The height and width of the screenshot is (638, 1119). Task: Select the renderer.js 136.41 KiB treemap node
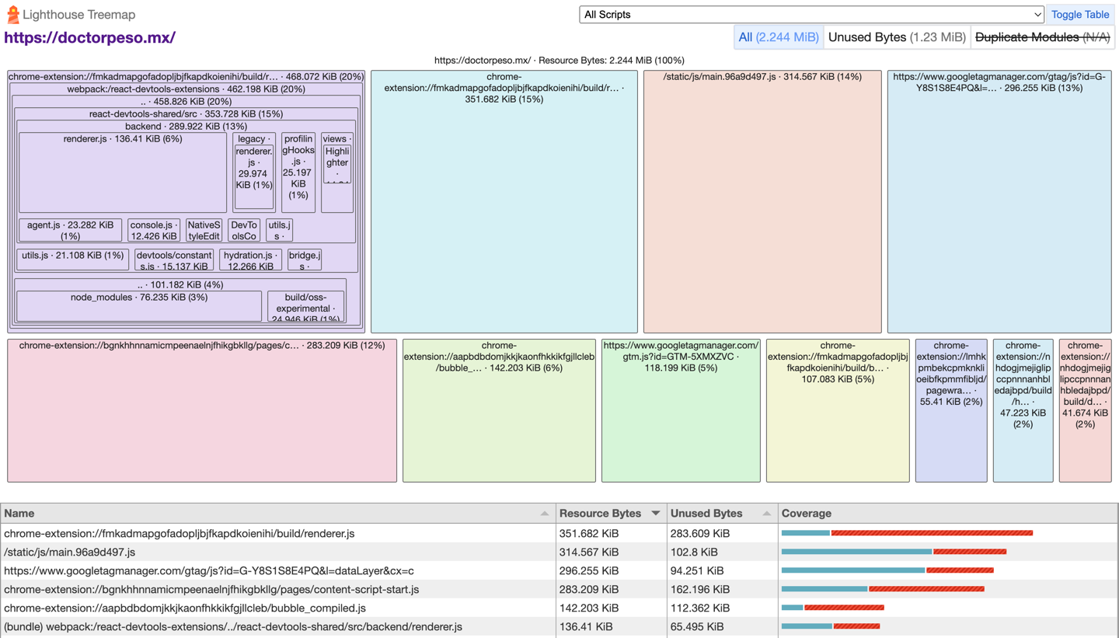click(123, 173)
